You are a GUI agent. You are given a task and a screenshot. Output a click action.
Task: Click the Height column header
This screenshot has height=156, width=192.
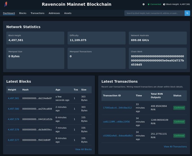12,90
